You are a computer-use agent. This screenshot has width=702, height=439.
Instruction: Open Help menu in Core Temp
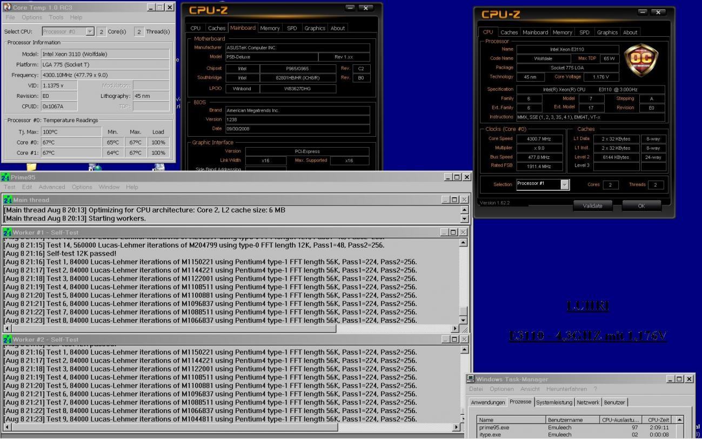tap(76, 17)
